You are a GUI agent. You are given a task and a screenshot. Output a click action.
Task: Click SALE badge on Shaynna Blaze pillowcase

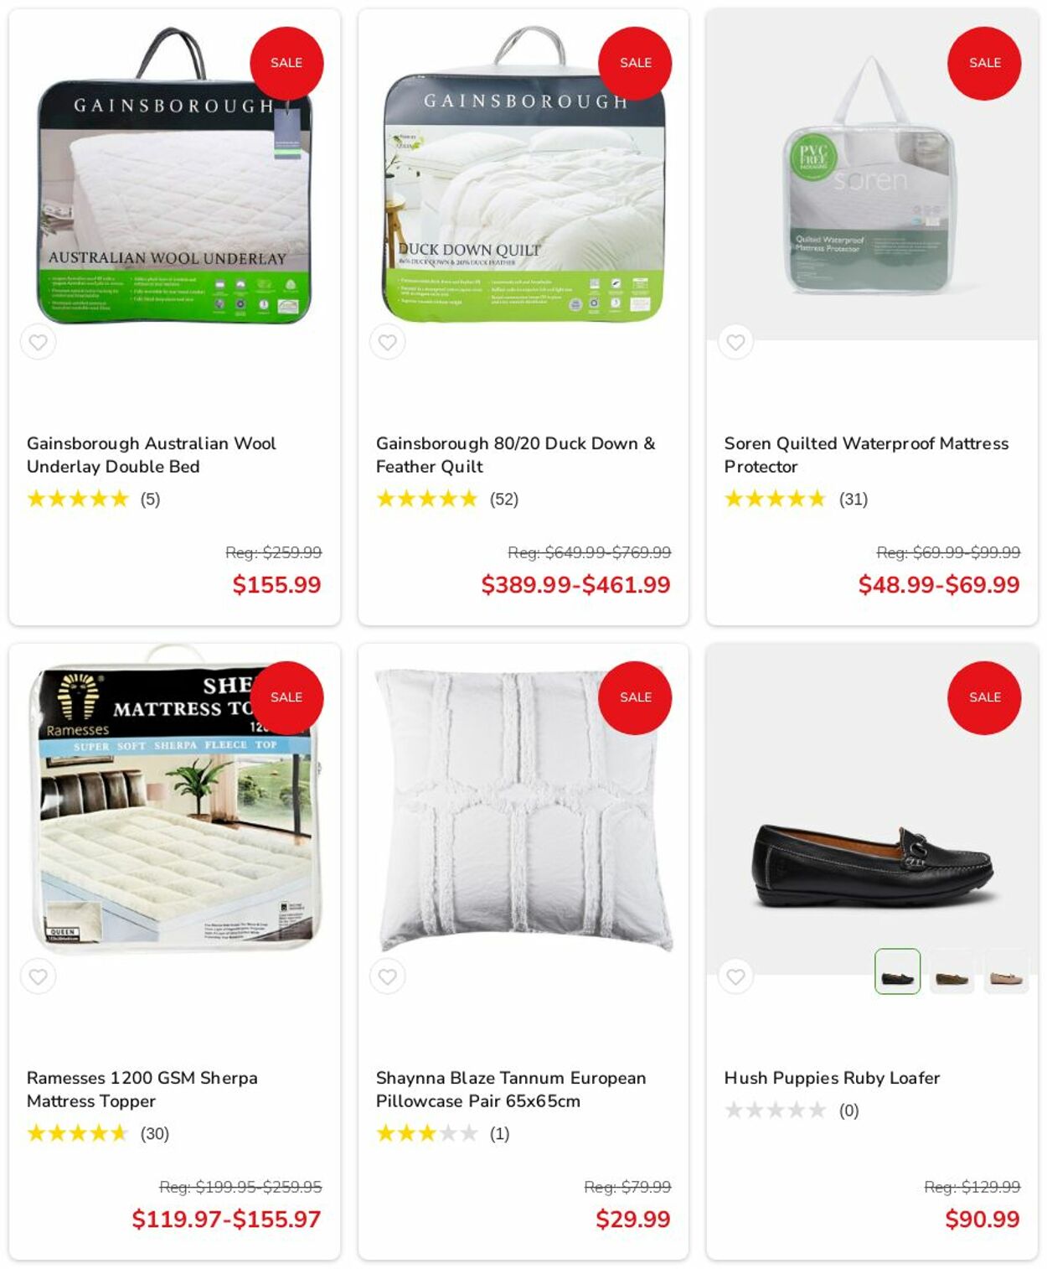pyautogui.click(x=635, y=697)
